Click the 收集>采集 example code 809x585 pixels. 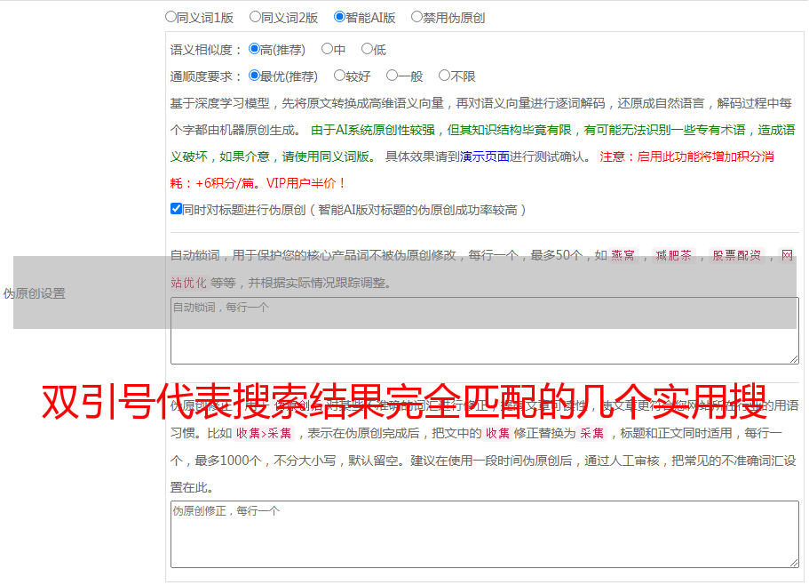pyautogui.click(x=264, y=433)
